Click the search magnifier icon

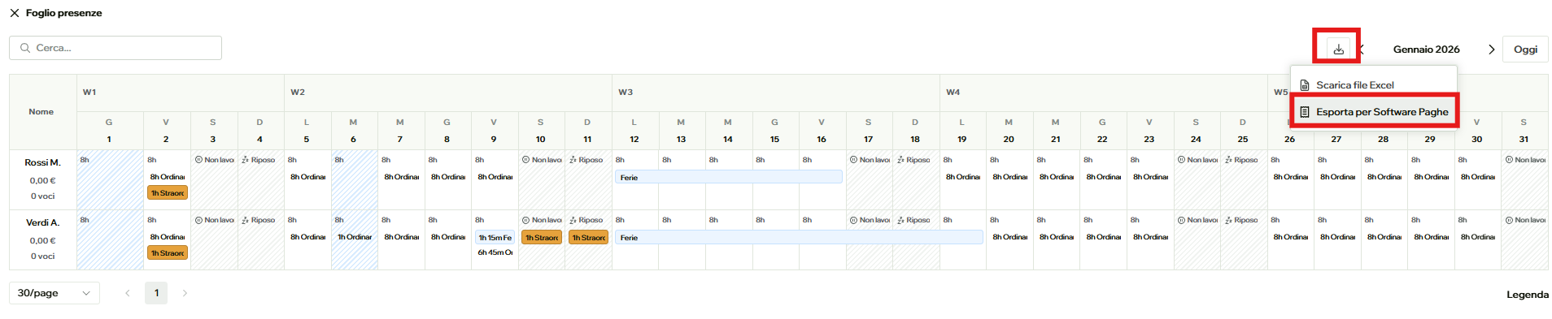25,48
